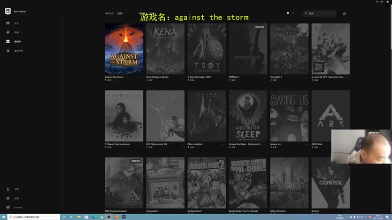The image size is (392, 220).
Task: Open File Explorer from the taskbar
Action: (x=79, y=217)
